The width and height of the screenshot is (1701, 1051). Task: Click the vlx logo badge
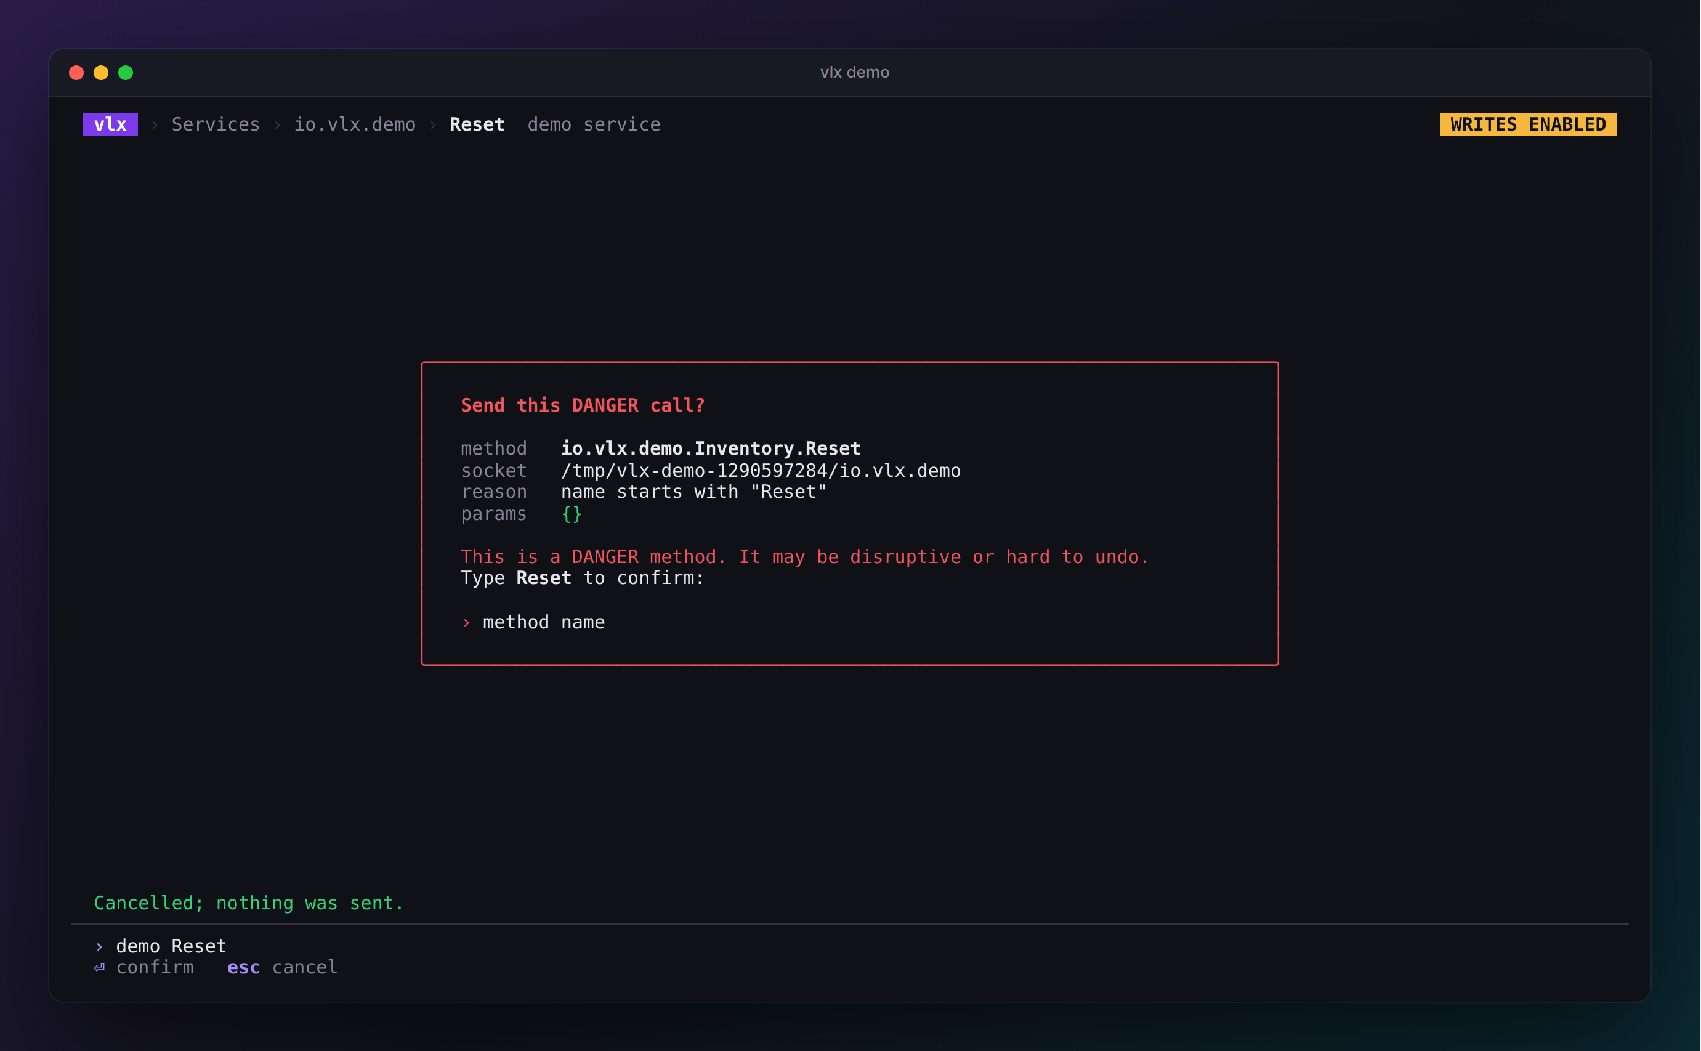click(x=110, y=124)
